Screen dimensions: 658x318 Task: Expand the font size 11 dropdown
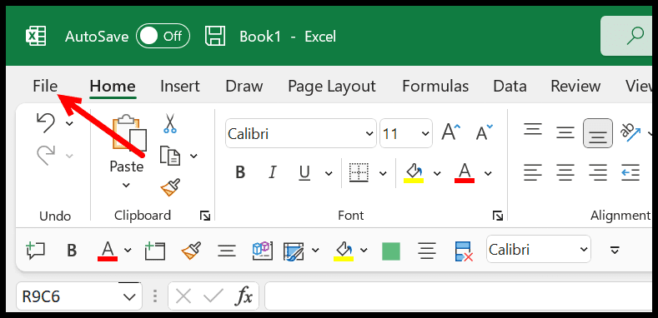(x=425, y=134)
